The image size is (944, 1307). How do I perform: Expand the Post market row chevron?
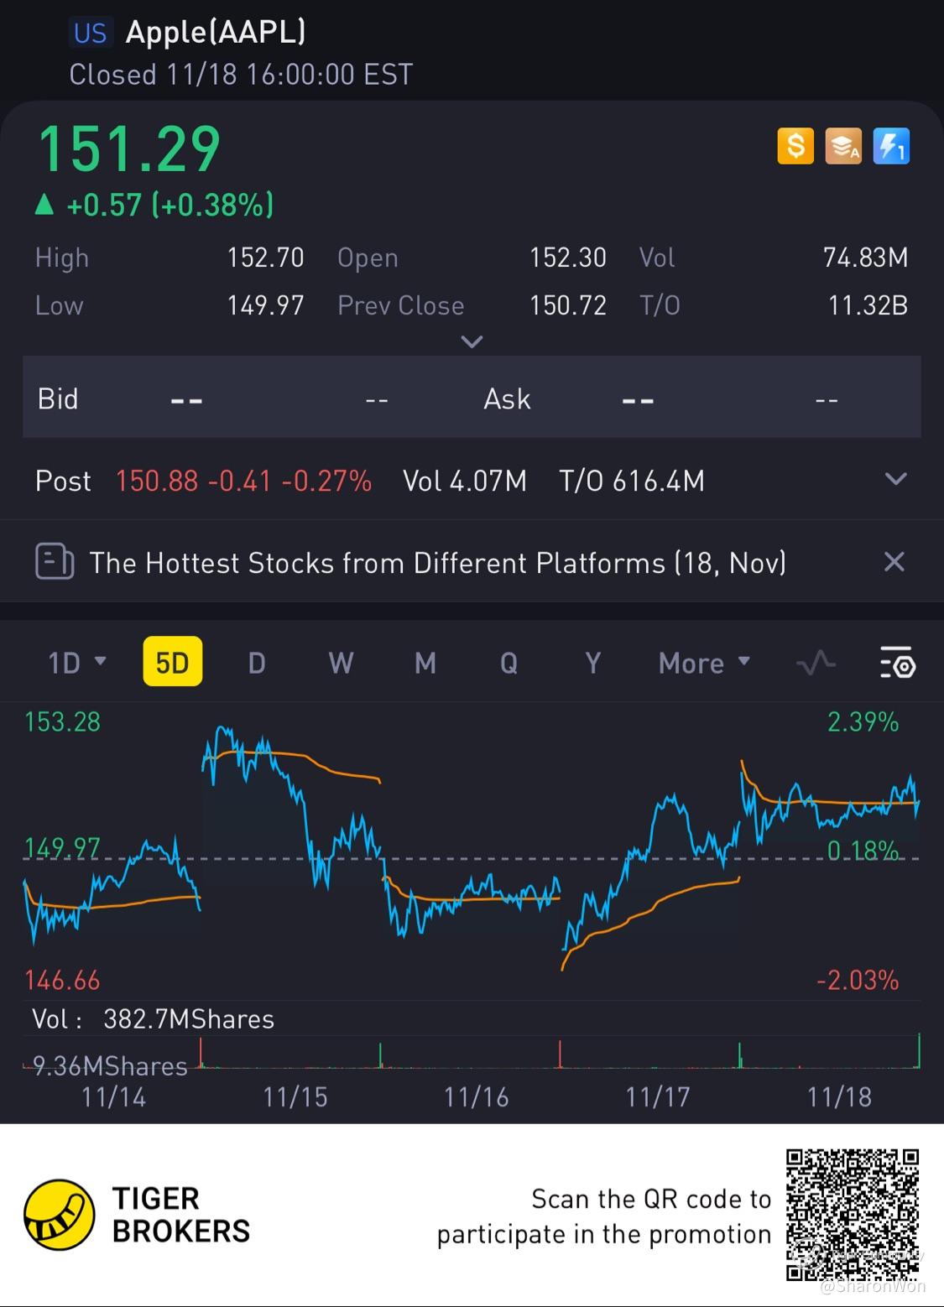(896, 479)
